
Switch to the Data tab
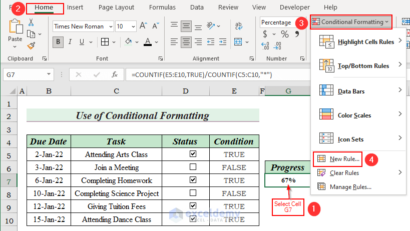[x=197, y=7]
